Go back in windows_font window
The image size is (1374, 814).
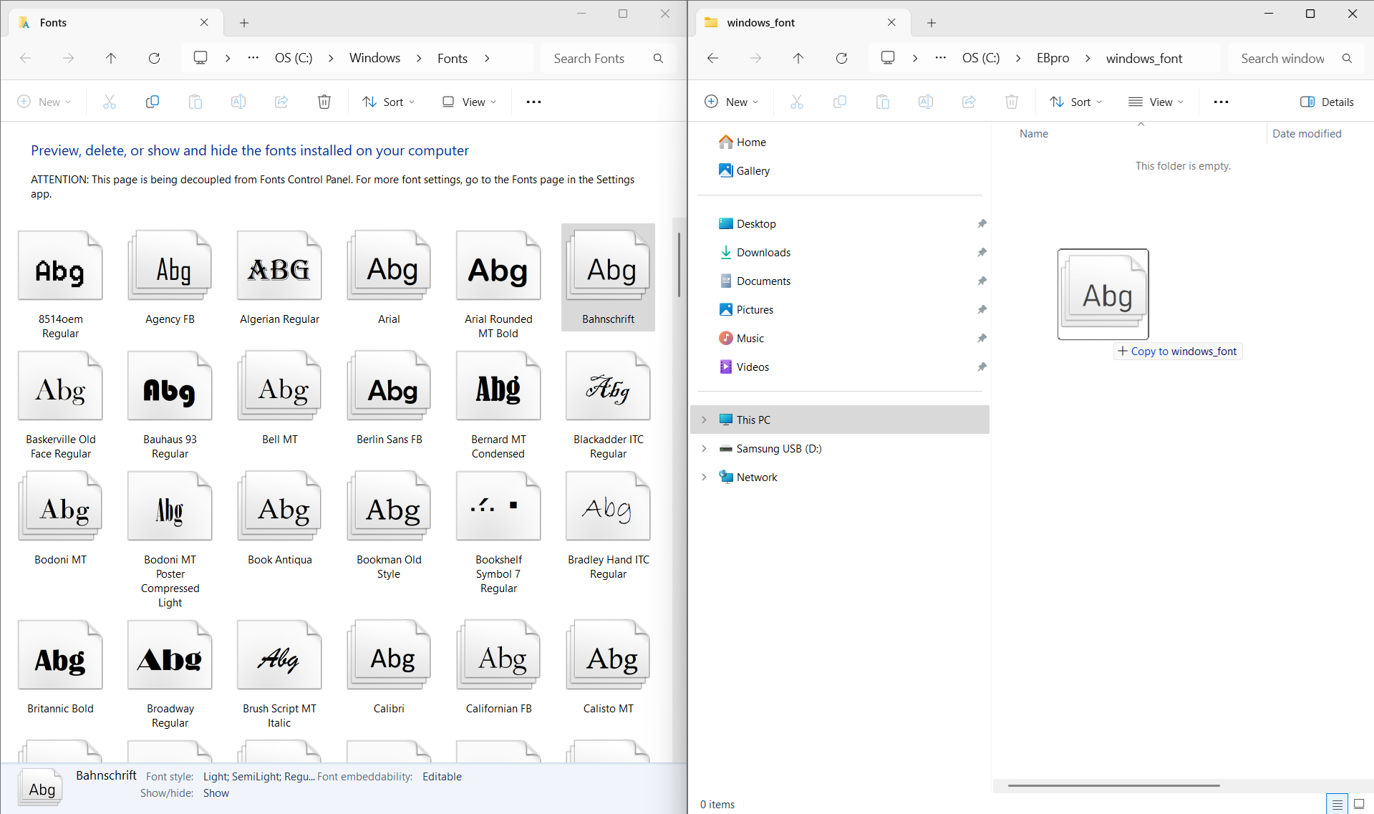[x=712, y=58]
